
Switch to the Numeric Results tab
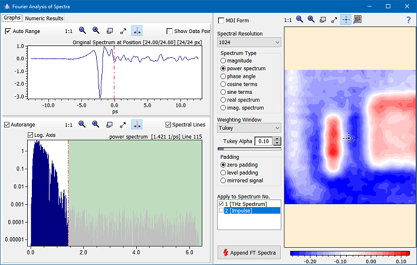point(44,18)
